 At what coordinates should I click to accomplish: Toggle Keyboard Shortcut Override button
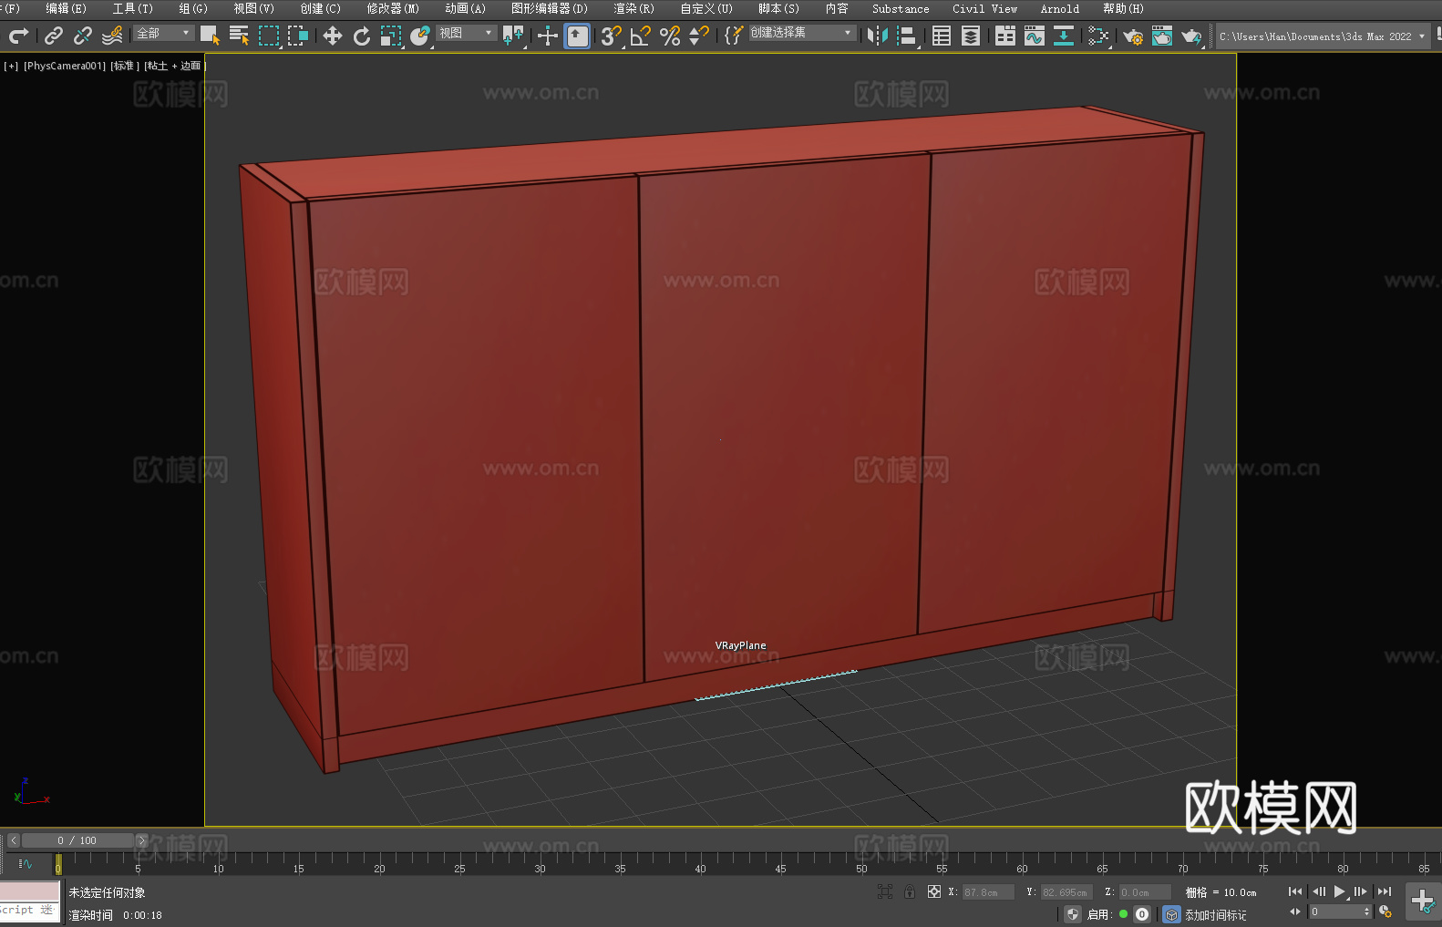click(577, 36)
